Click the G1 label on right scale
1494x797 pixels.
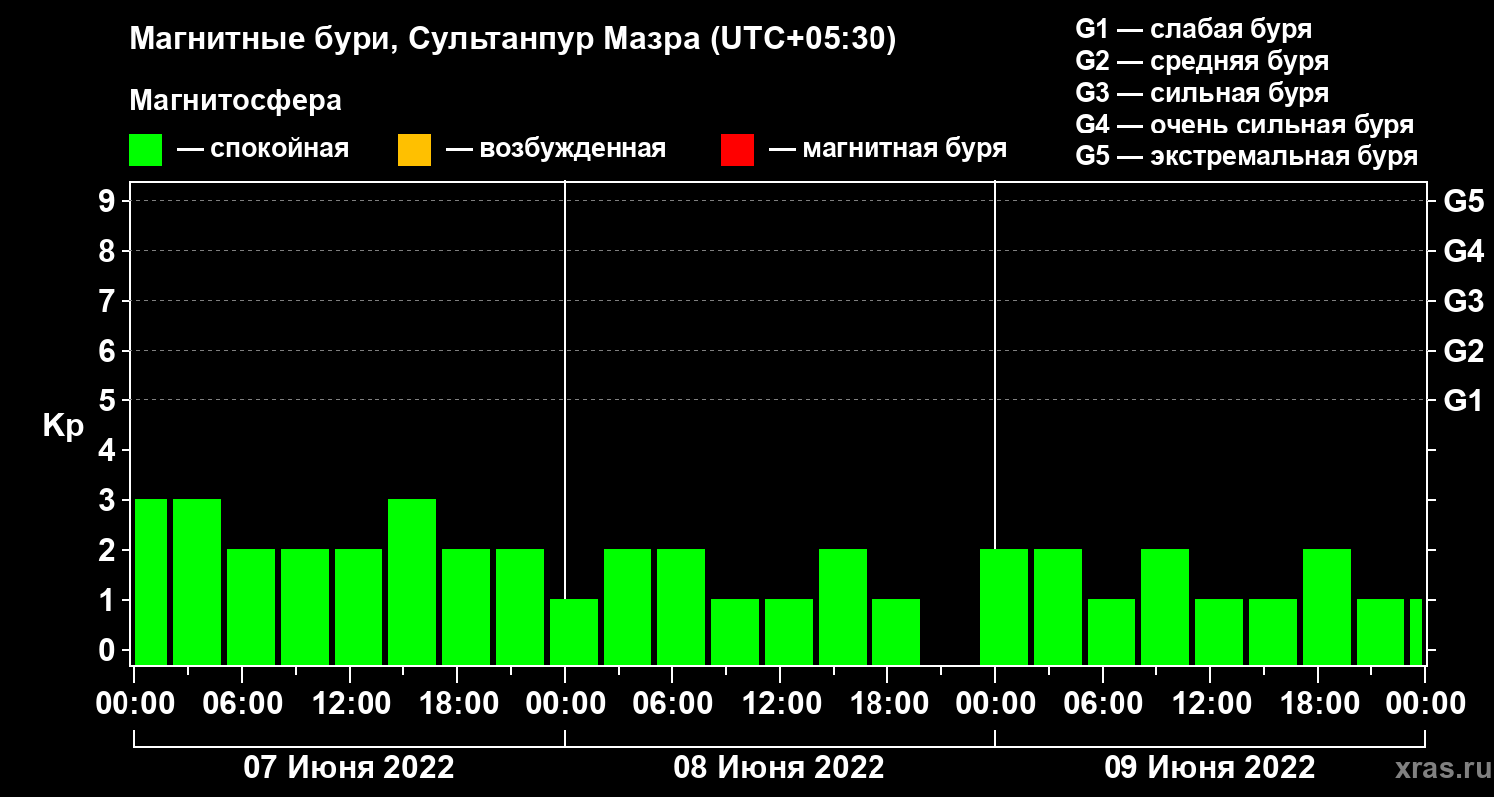coord(1463,400)
